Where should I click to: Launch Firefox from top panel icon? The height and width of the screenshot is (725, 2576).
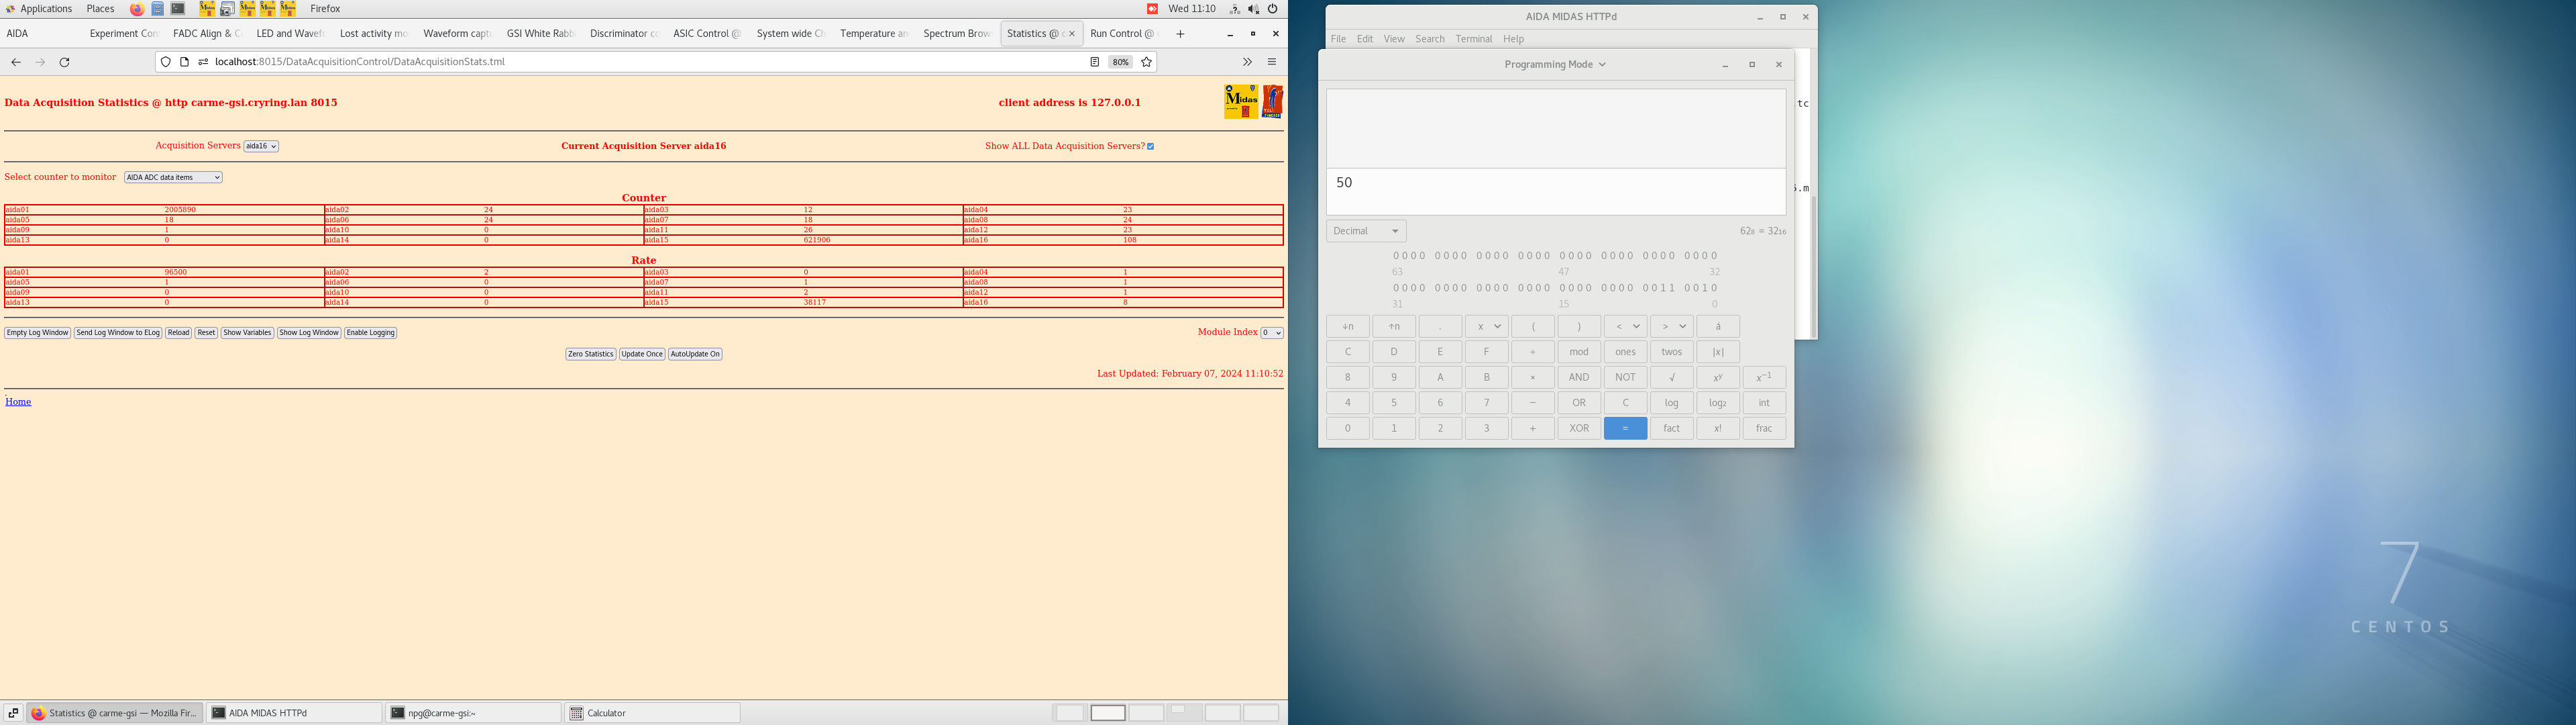point(137,9)
